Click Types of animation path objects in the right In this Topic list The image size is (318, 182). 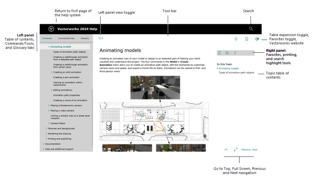236,73
